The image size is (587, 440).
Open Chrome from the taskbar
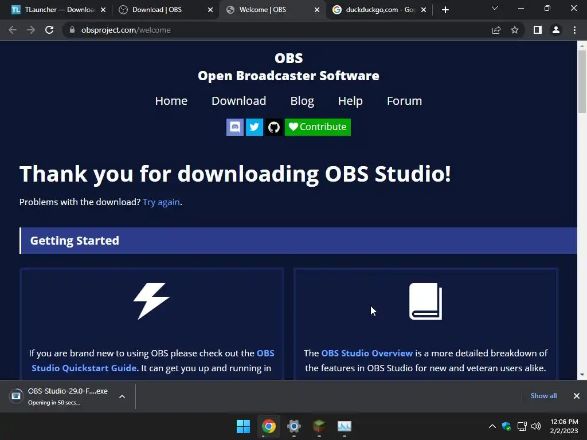(269, 426)
